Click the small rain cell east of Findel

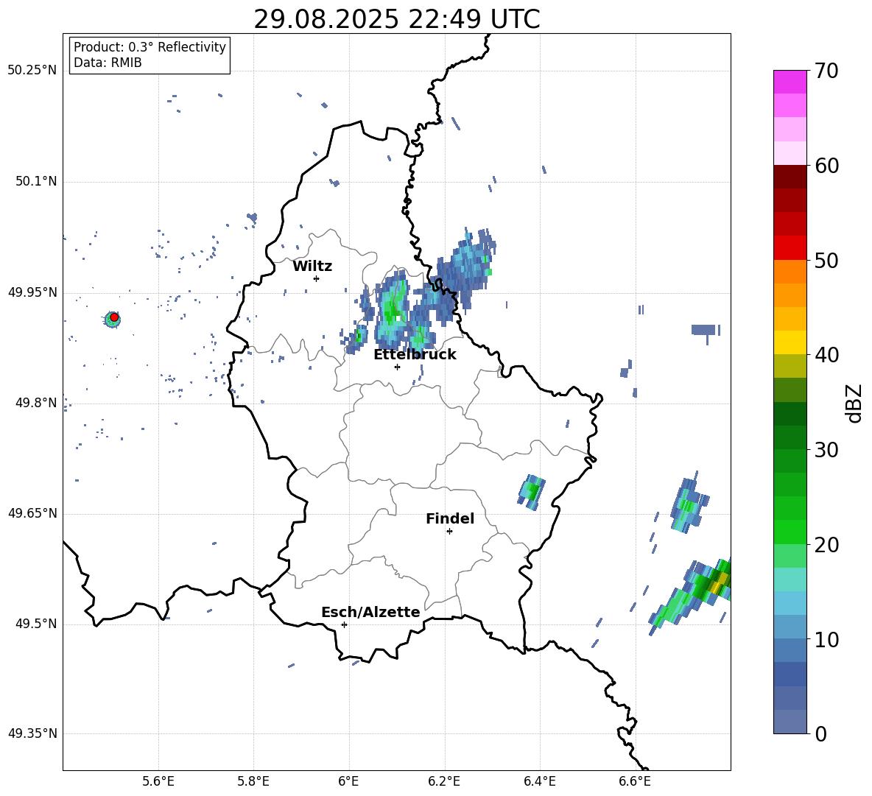[x=532, y=493]
